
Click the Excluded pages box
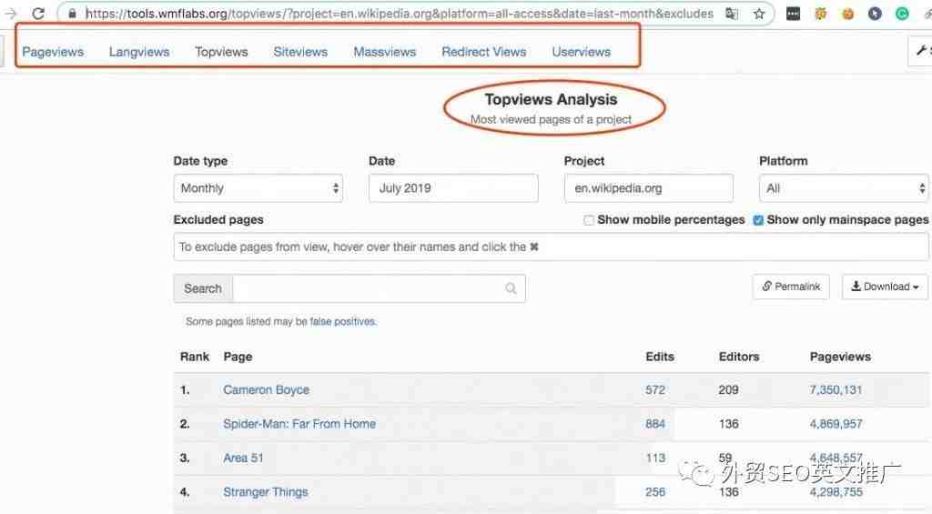tap(551, 247)
